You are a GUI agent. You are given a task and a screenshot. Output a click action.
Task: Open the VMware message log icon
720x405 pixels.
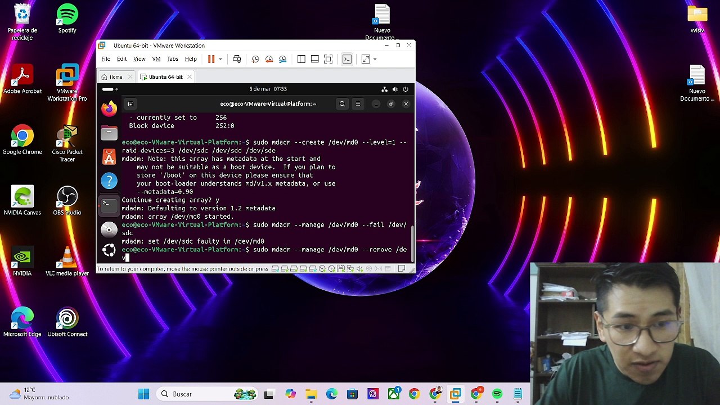pyautogui.click(x=402, y=269)
